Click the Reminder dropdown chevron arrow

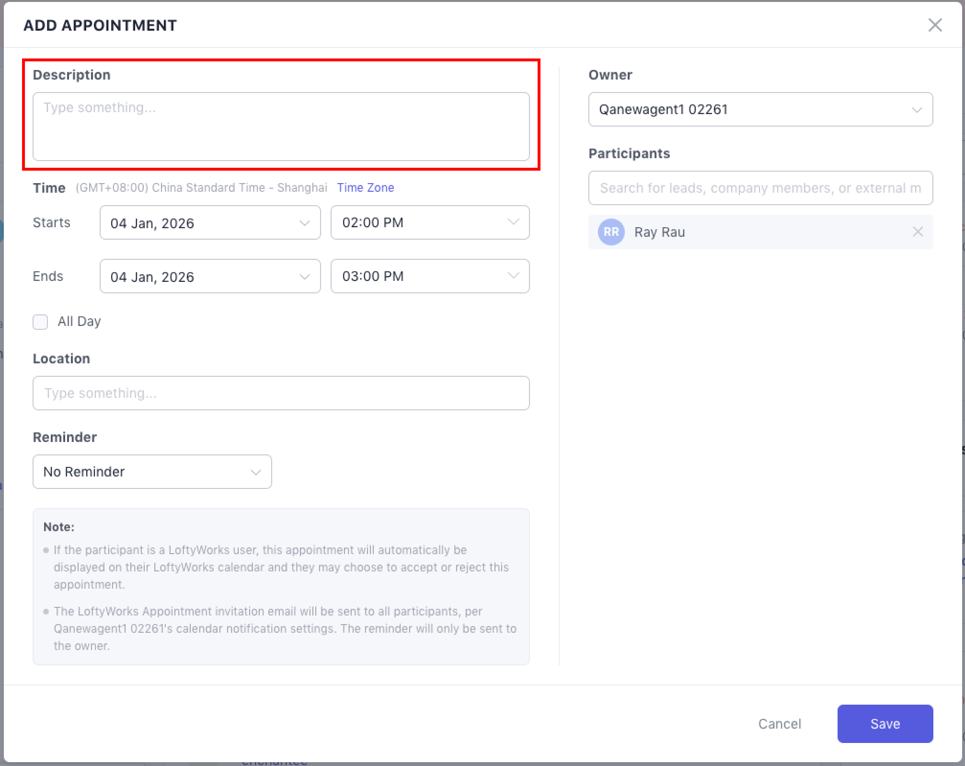256,472
